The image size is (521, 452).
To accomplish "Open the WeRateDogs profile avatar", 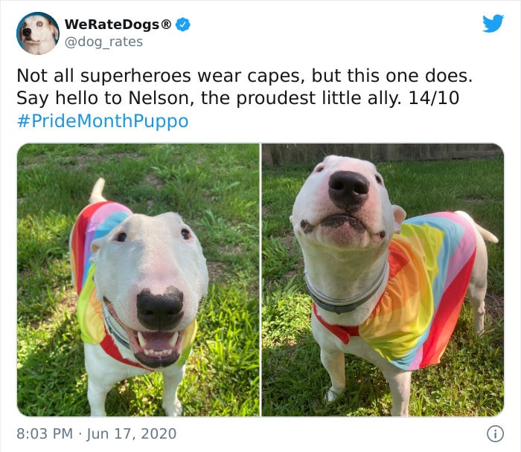I will [x=38, y=33].
